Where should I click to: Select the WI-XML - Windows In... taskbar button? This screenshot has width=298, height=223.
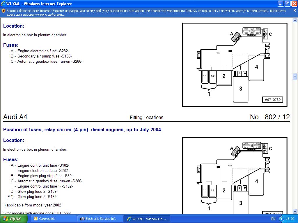[147, 219]
